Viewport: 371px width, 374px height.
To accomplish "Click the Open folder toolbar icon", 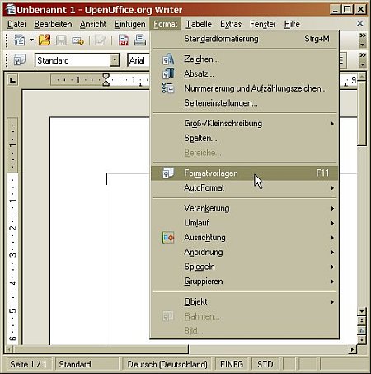I will coord(45,40).
